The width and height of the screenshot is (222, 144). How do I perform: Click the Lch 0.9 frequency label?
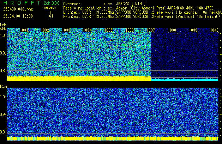point(3,53)
